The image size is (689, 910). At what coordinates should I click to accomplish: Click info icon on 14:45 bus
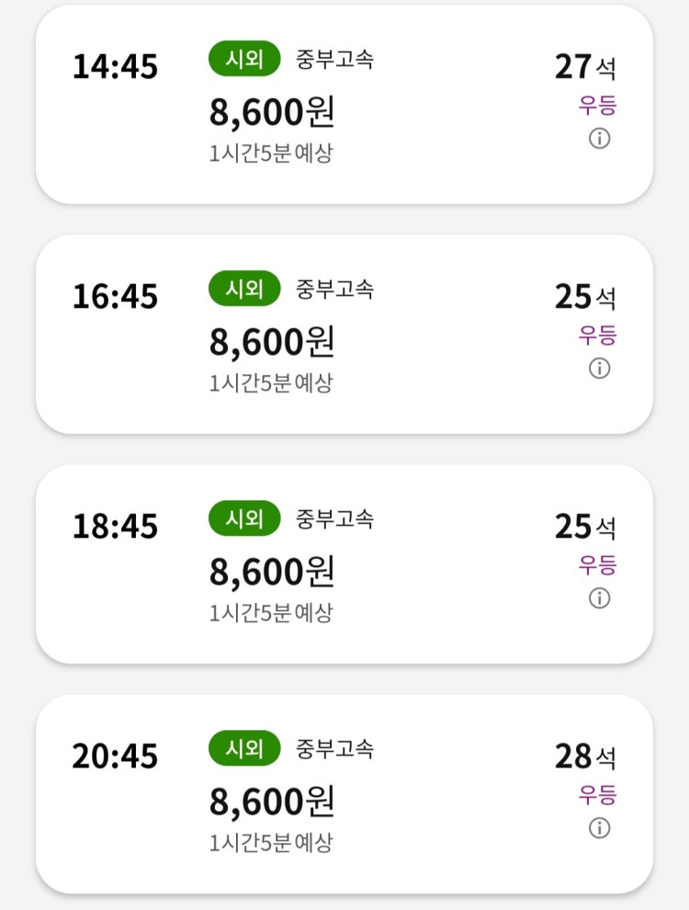(599, 139)
